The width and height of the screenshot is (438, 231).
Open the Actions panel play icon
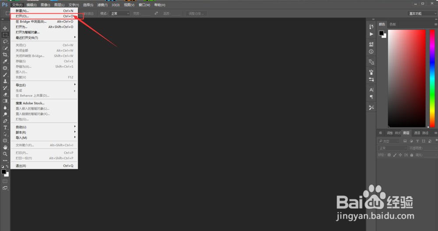(x=371, y=34)
